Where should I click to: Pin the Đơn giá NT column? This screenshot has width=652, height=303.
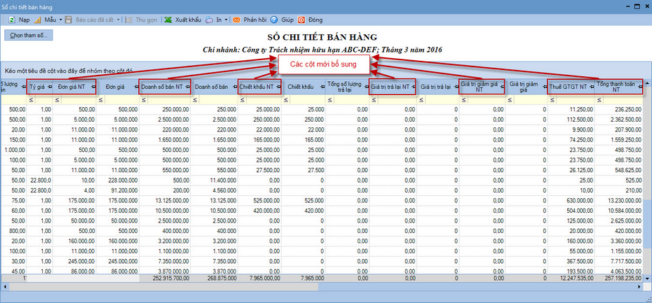tap(93, 86)
